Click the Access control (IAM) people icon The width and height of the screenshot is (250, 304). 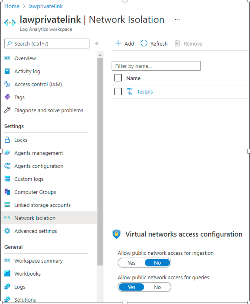click(x=7, y=84)
